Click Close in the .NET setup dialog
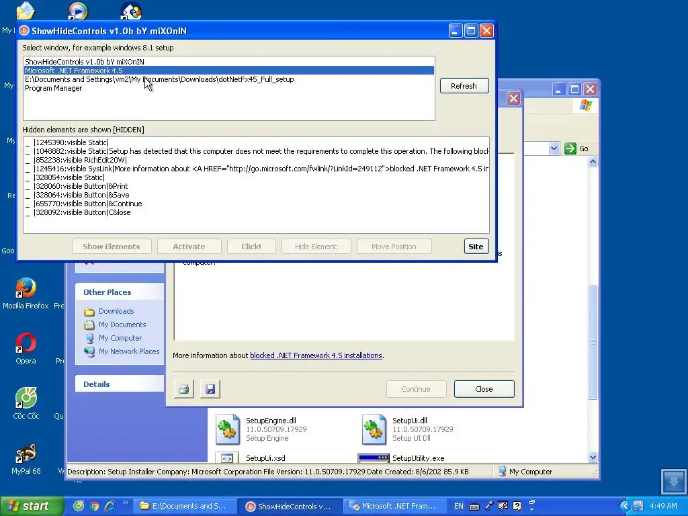The height and width of the screenshot is (516, 688). [484, 389]
